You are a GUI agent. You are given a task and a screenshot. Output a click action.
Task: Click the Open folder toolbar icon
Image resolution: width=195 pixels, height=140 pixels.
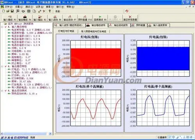pos(8,11)
